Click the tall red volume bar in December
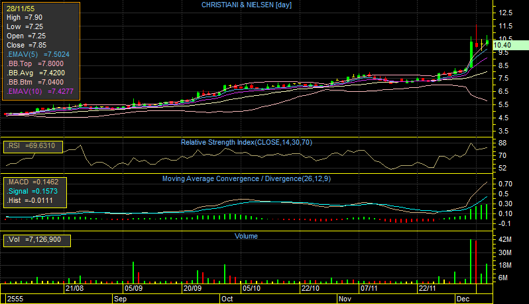This screenshot has height=304, width=529. tap(476, 262)
